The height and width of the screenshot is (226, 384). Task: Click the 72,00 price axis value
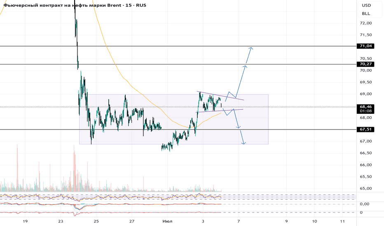tap(365, 23)
